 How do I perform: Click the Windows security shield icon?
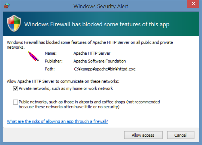pyautogui.click(x=14, y=23)
